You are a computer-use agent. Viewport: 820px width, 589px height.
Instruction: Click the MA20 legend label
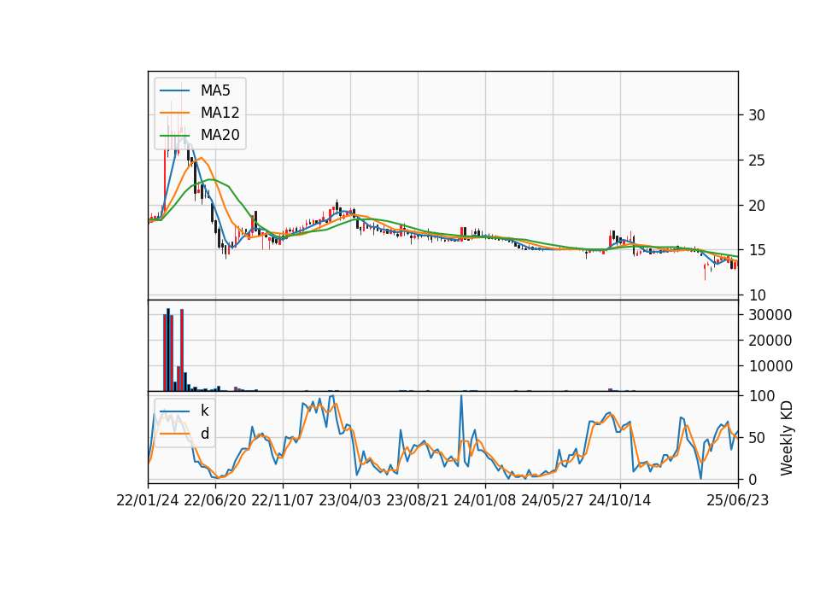pos(220,135)
